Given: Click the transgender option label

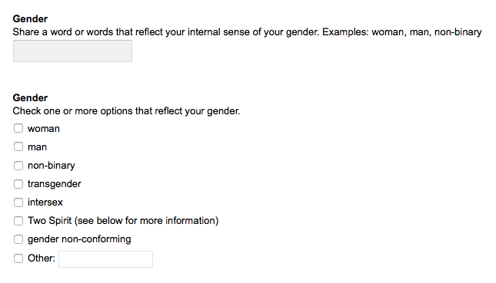Looking at the screenshot, I should click(x=55, y=184).
